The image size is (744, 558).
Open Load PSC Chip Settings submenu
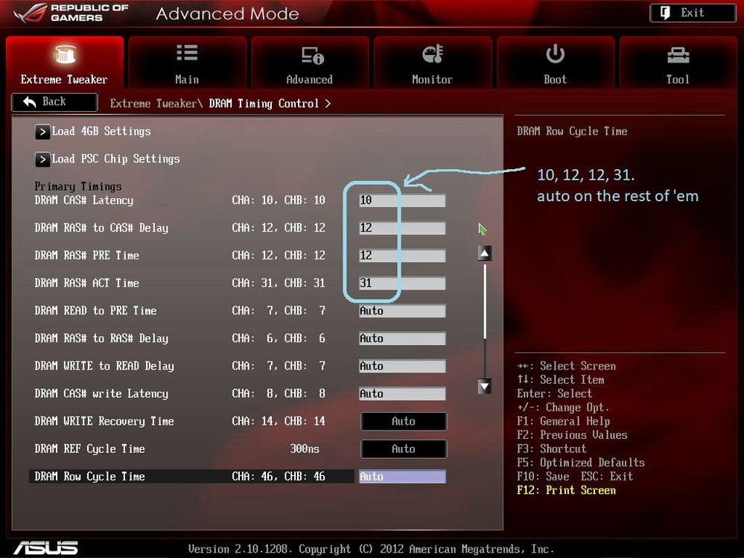click(x=115, y=159)
